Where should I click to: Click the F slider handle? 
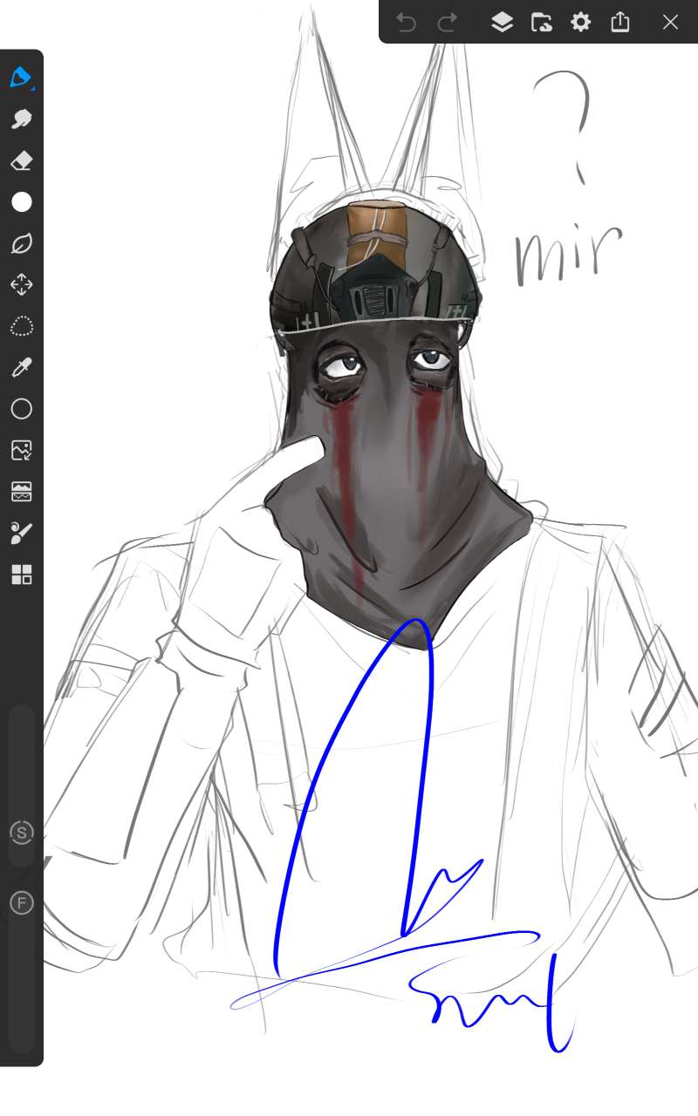point(21,902)
